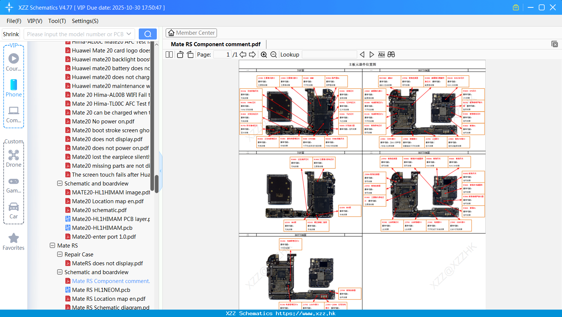The image size is (562, 317).
Task: Open Mate20 No power on.pdf
Action: [103, 121]
